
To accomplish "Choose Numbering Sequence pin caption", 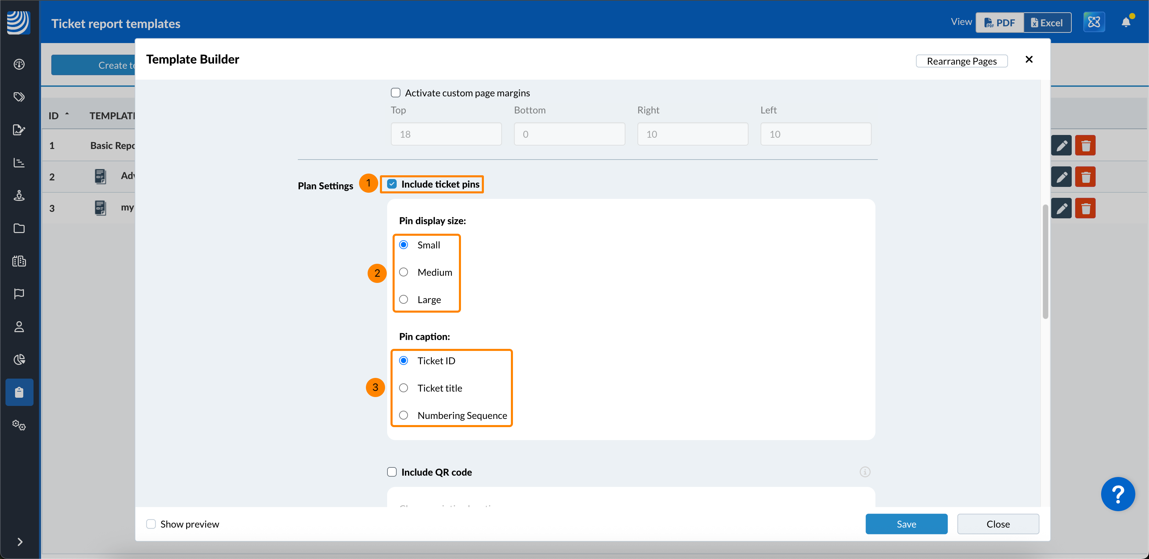I will pyautogui.click(x=404, y=415).
